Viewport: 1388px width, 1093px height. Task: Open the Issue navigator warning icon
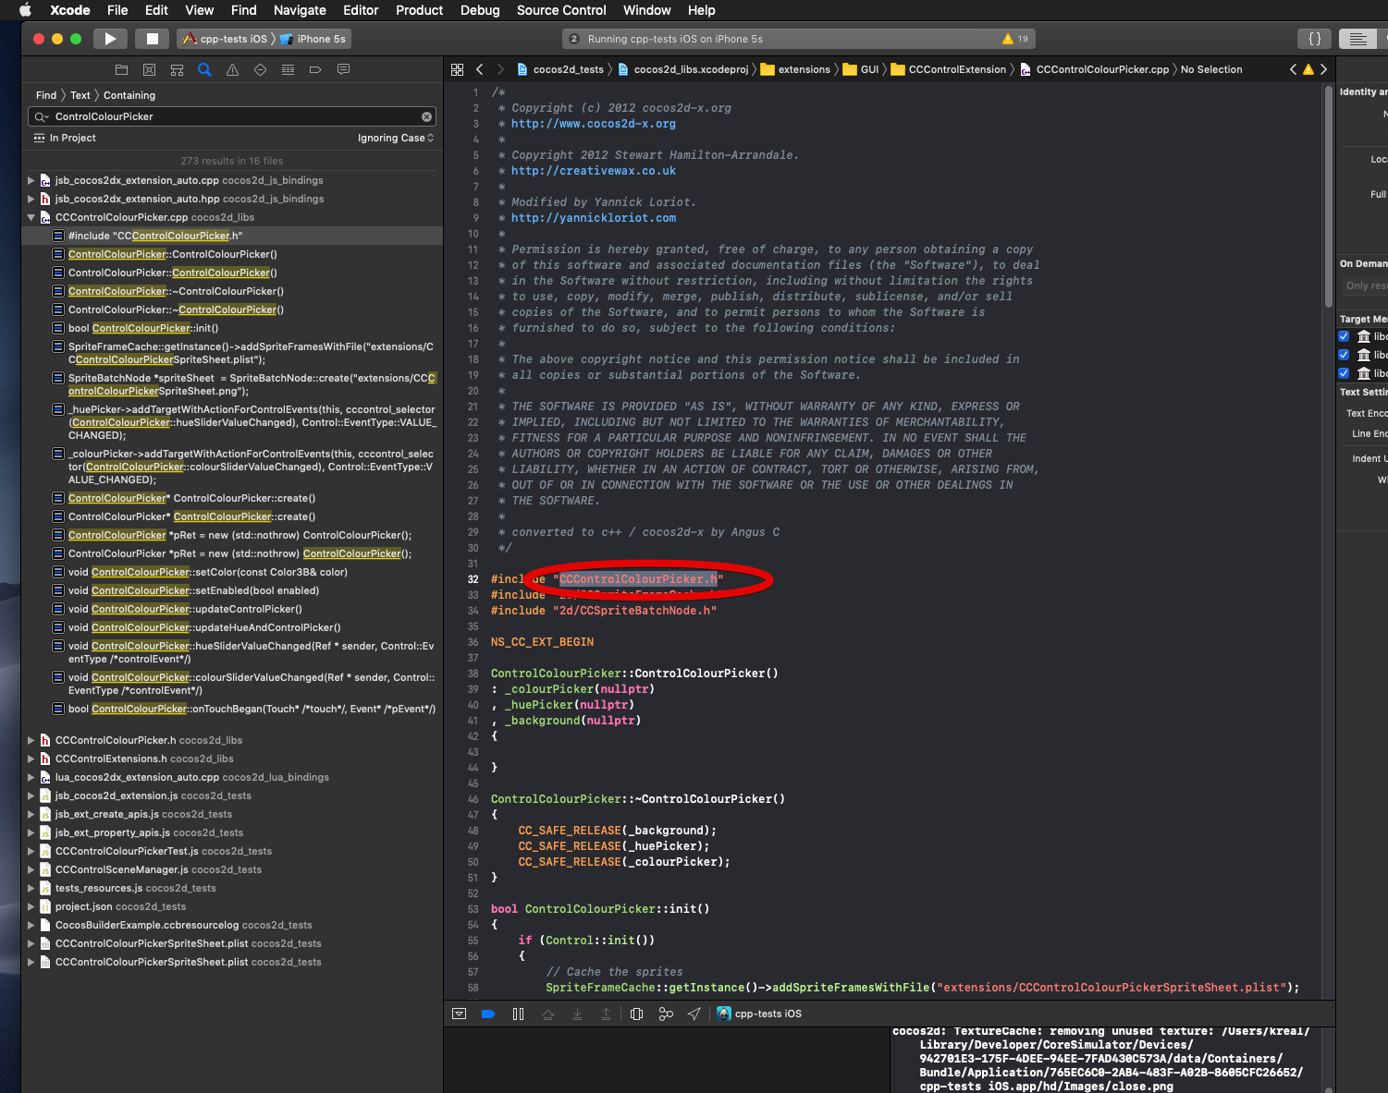coord(232,70)
